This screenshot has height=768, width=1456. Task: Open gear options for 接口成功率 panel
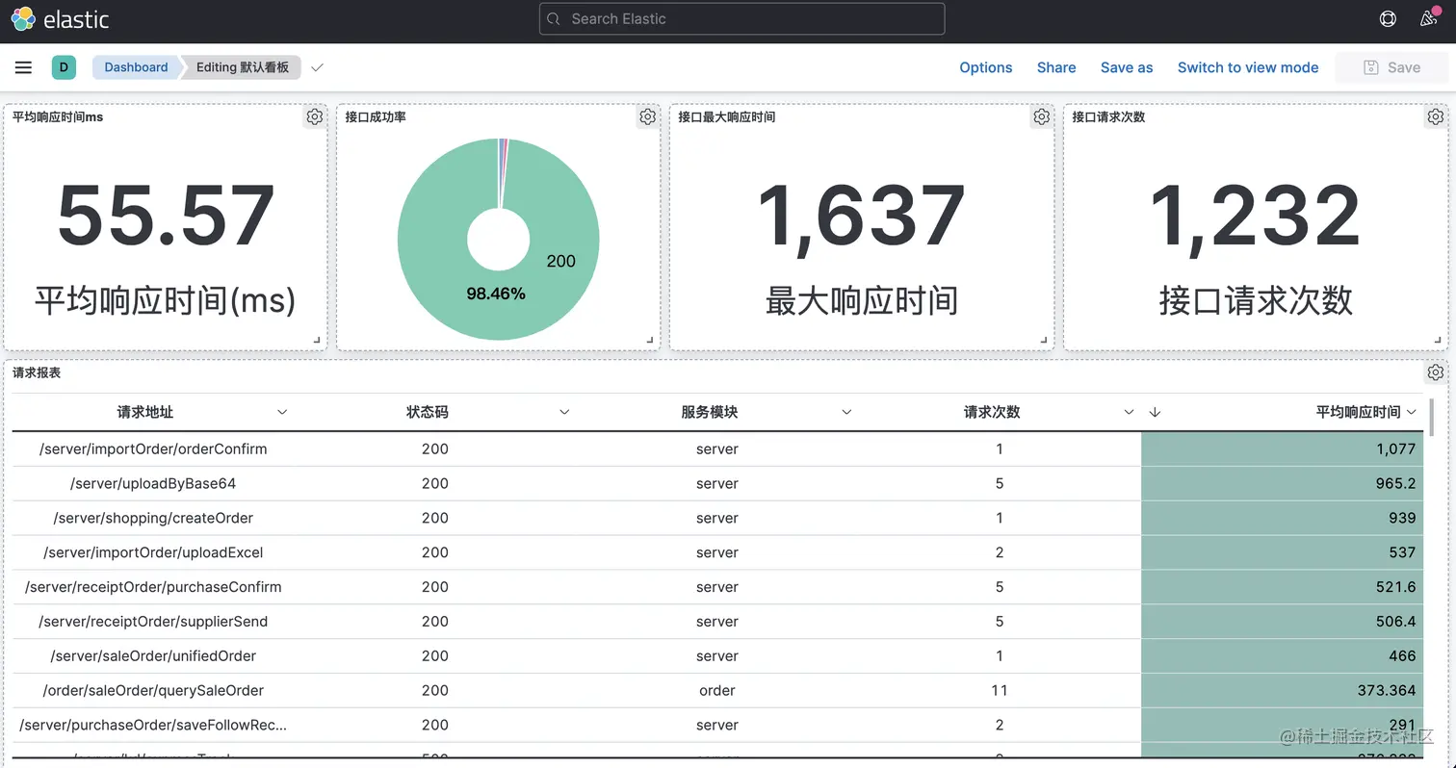click(x=647, y=116)
